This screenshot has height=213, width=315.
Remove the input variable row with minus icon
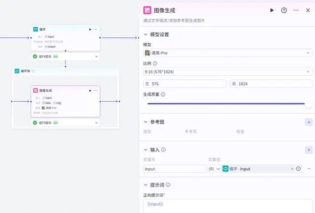tap(309, 169)
